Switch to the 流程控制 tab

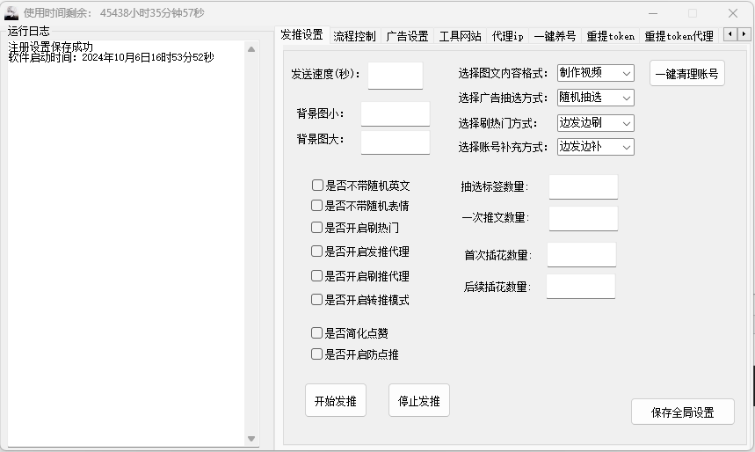click(354, 36)
